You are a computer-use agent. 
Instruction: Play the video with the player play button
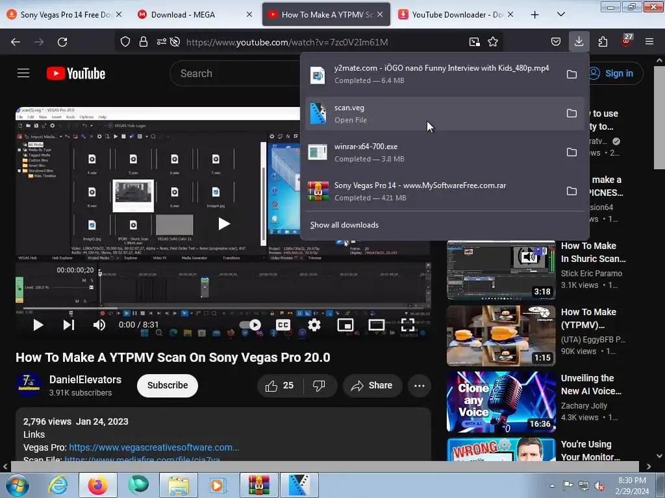[38, 325]
